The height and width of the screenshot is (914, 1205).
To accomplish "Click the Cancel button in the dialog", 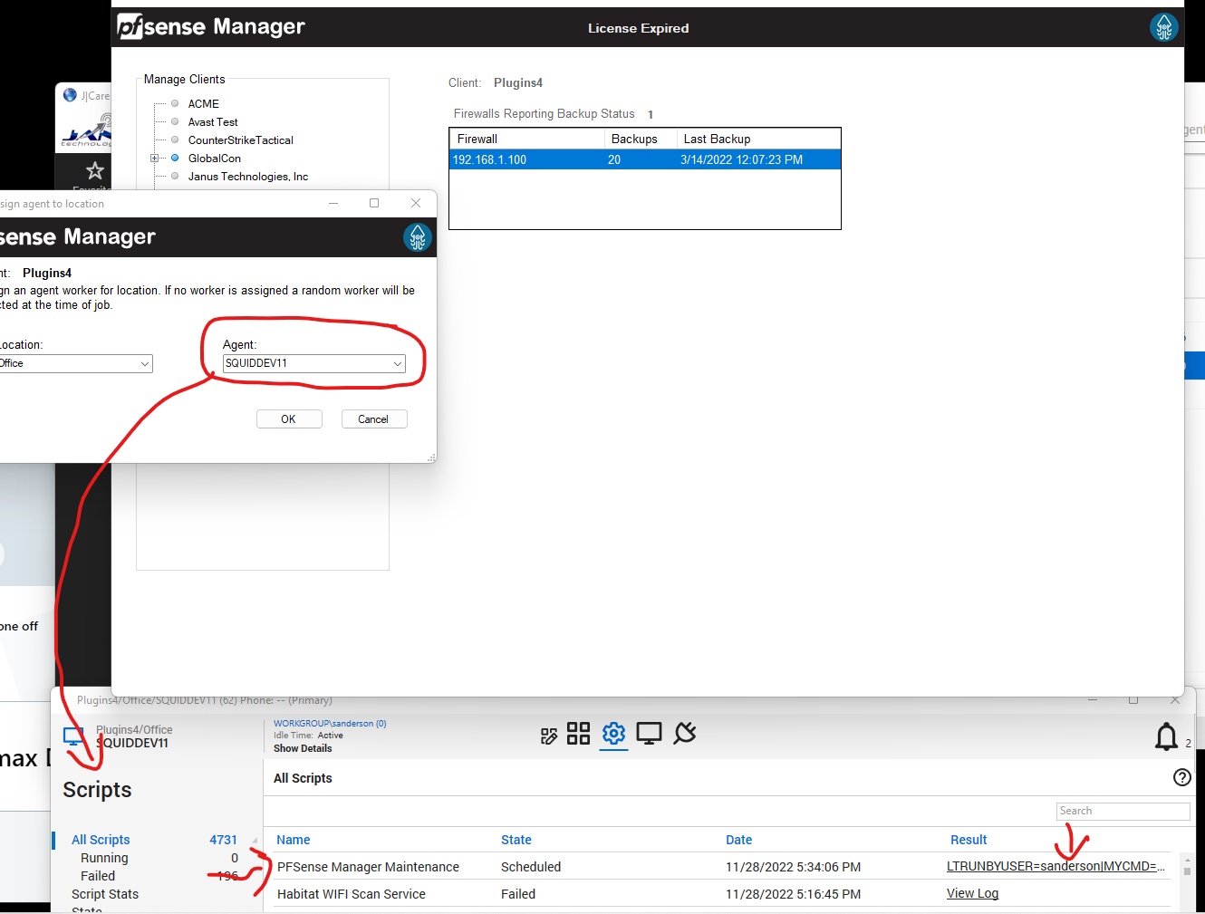I will 374,419.
